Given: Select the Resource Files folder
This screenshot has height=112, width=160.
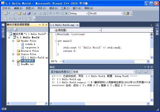Looking at the screenshot, I should 30,51.
